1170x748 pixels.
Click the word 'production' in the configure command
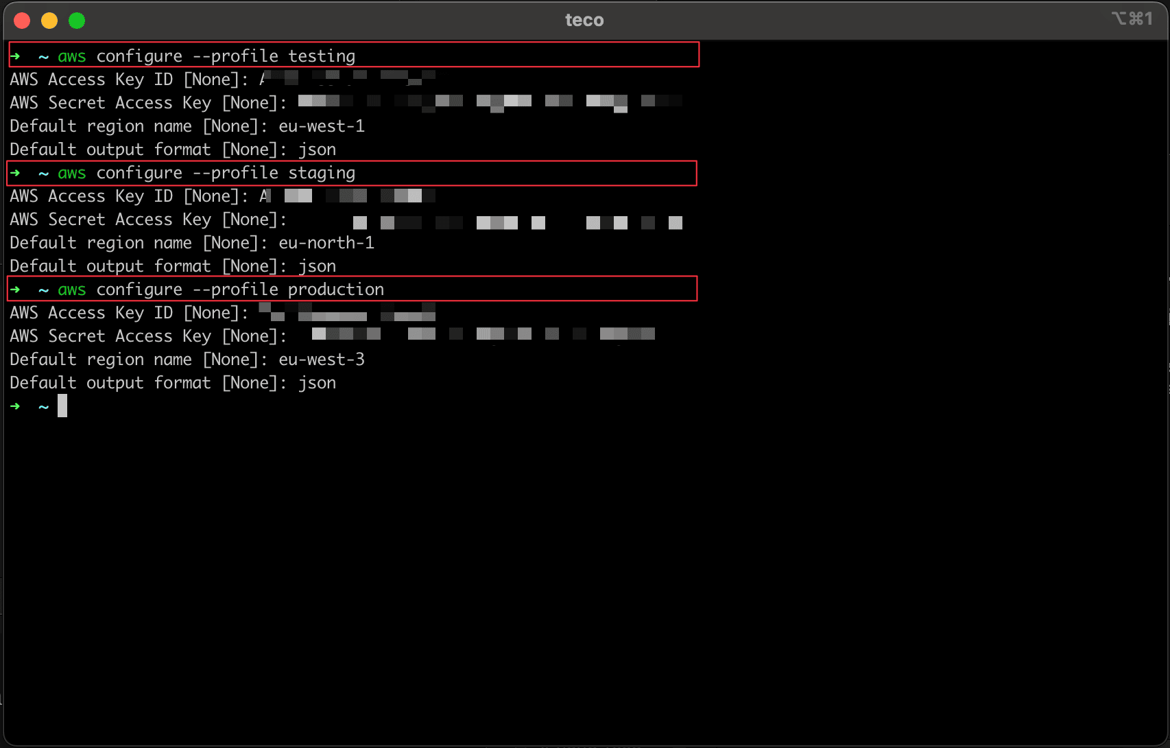click(335, 290)
